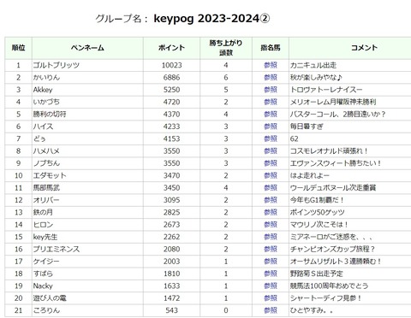Click comment はよ走れよー
Image resolution: width=411 pixels, height=318 pixels.
coord(310,175)
